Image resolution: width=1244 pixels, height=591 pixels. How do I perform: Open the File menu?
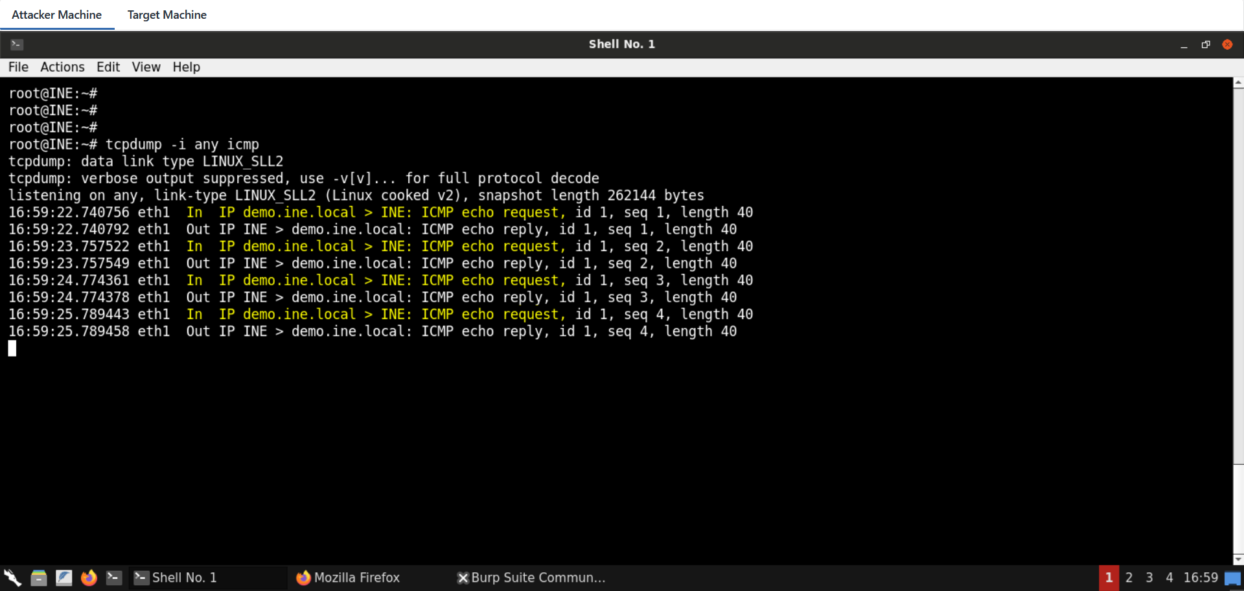pyautogui.click(x=18, y=67)
